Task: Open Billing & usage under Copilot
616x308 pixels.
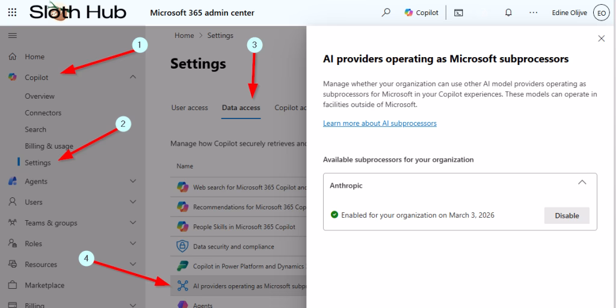Action: (49, 146)
